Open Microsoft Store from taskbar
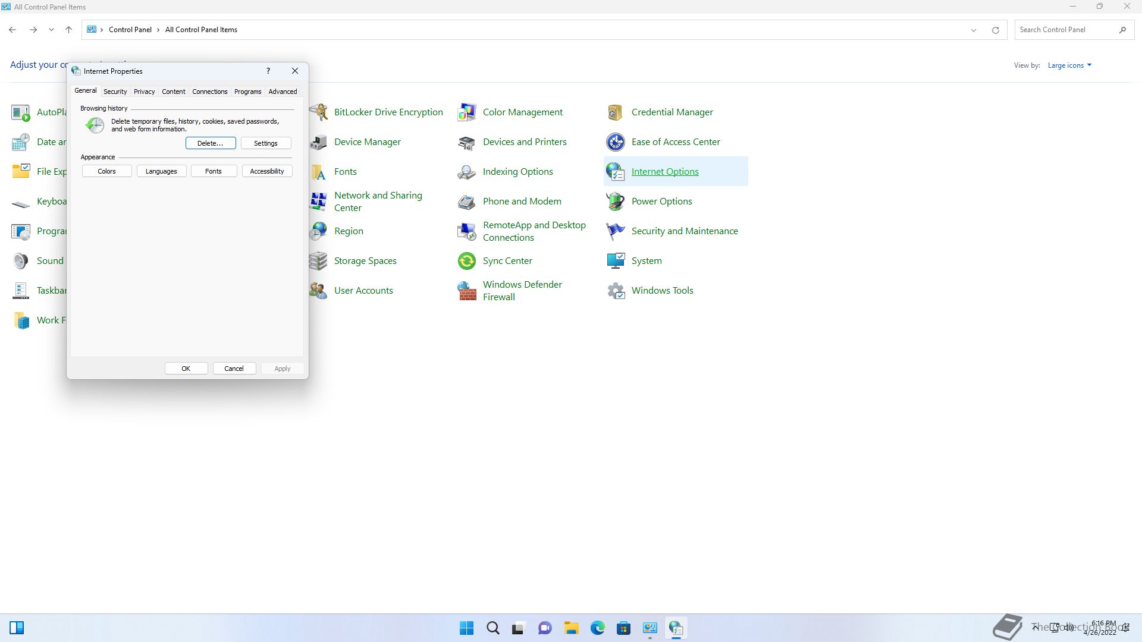Image resolution: width=1142 pixels, height=642 pixels. click(624, 628)
